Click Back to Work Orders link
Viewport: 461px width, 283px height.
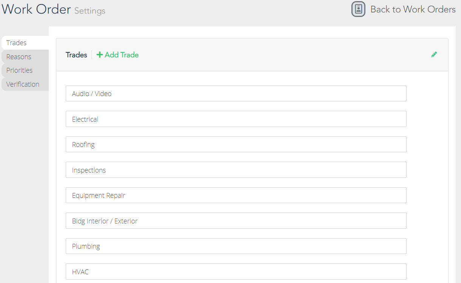[413, 9]
